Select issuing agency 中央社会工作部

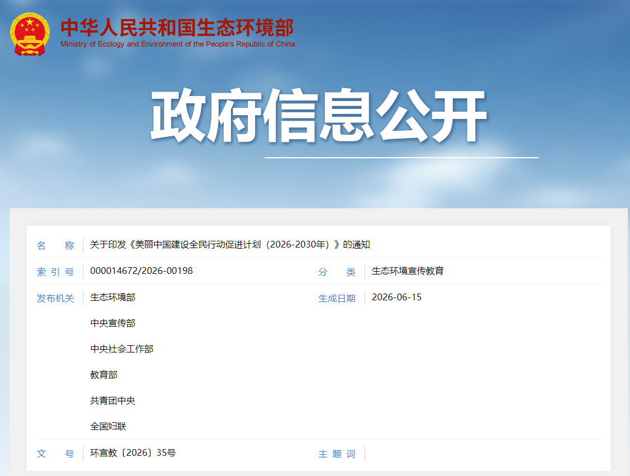pos(122,349)
